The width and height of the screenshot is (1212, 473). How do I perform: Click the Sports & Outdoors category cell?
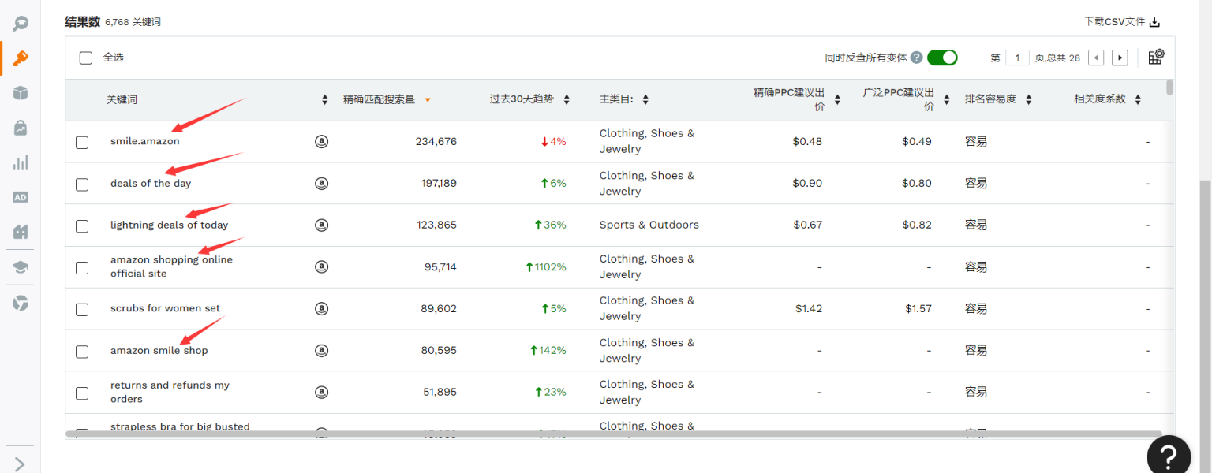click(649, 225)
